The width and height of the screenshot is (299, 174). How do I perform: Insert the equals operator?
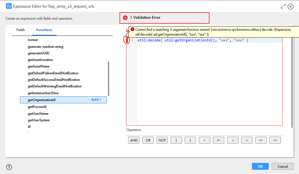tap(204, 140)
